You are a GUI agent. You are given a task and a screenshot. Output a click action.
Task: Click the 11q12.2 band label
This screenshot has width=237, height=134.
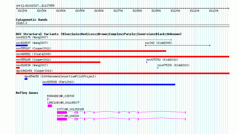coord(22,23)
